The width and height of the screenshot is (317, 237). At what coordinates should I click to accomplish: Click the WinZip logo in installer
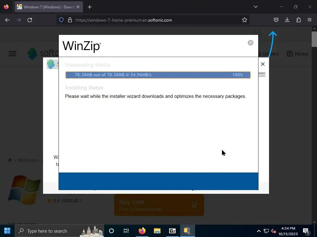click(82, 46)
